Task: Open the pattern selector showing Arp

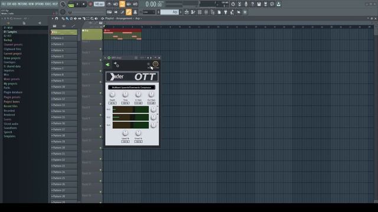Action: click(x=170, y=12)
